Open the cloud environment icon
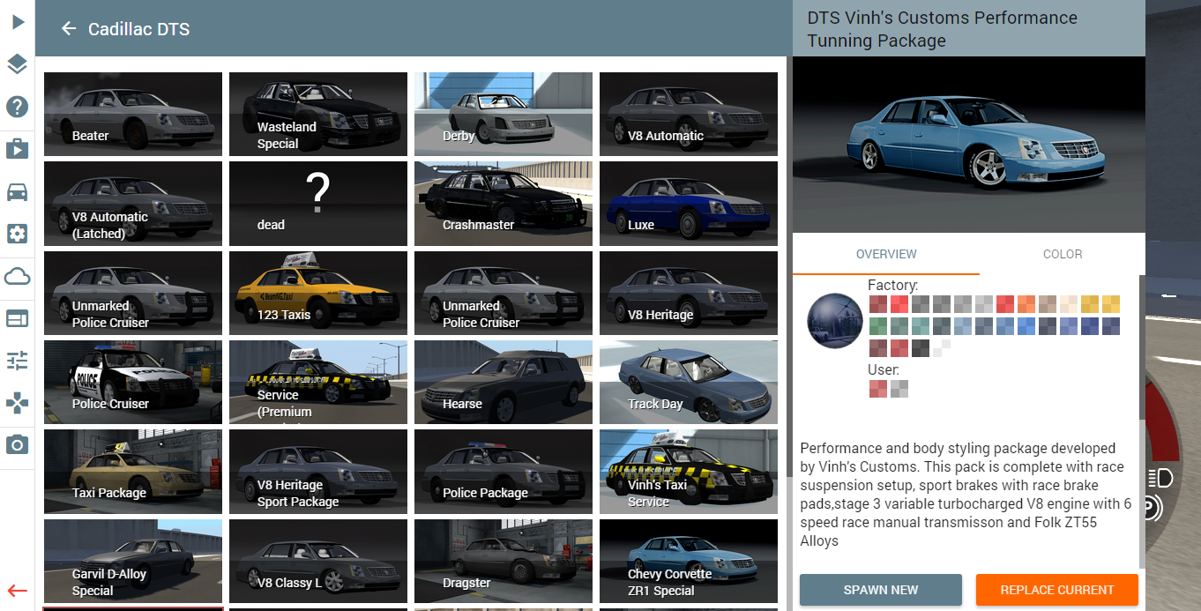The image size is (1201, 611). [17, 277]
